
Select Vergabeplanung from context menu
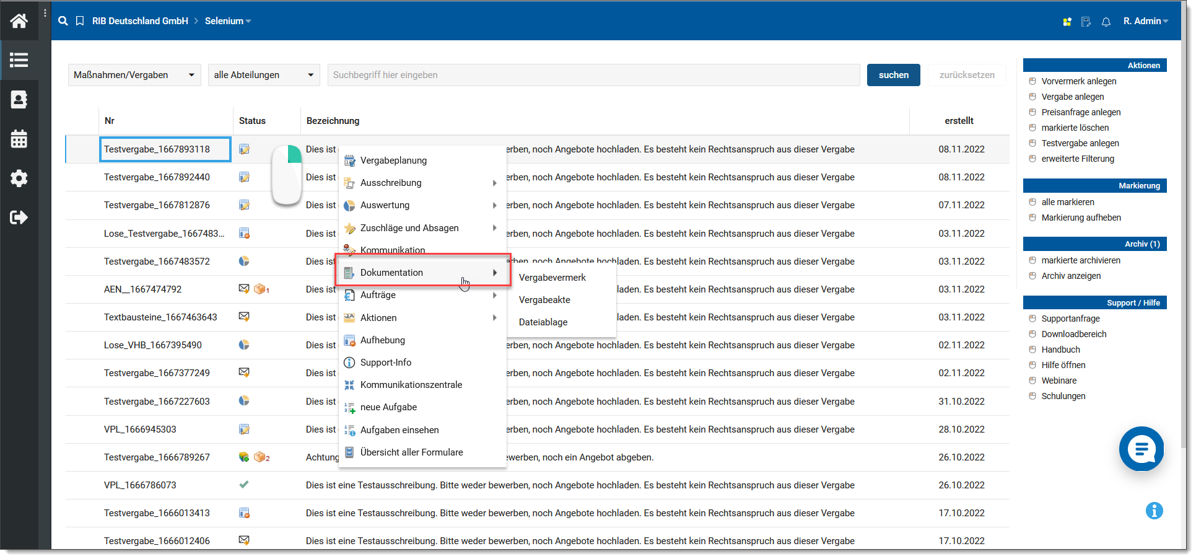coord(422,161)
